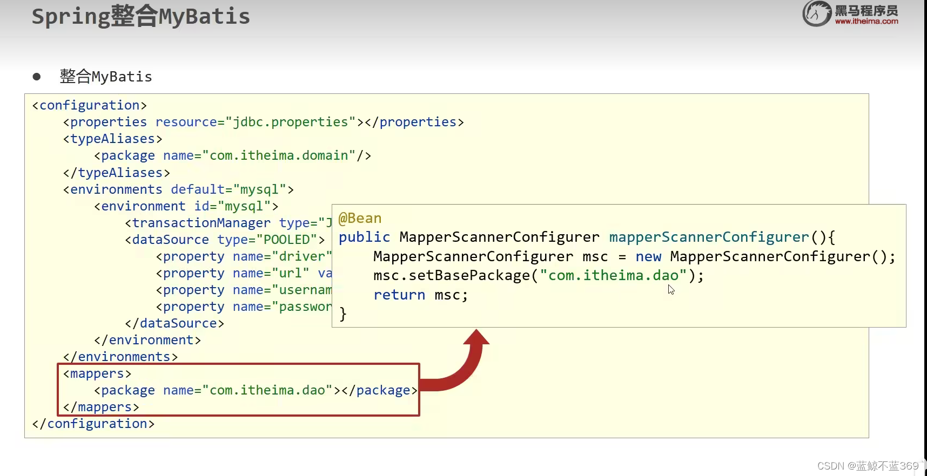Click the dataSource type="POOLED" line

(225, 240)
